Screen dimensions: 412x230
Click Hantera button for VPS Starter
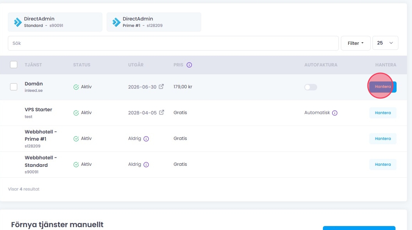383,113
